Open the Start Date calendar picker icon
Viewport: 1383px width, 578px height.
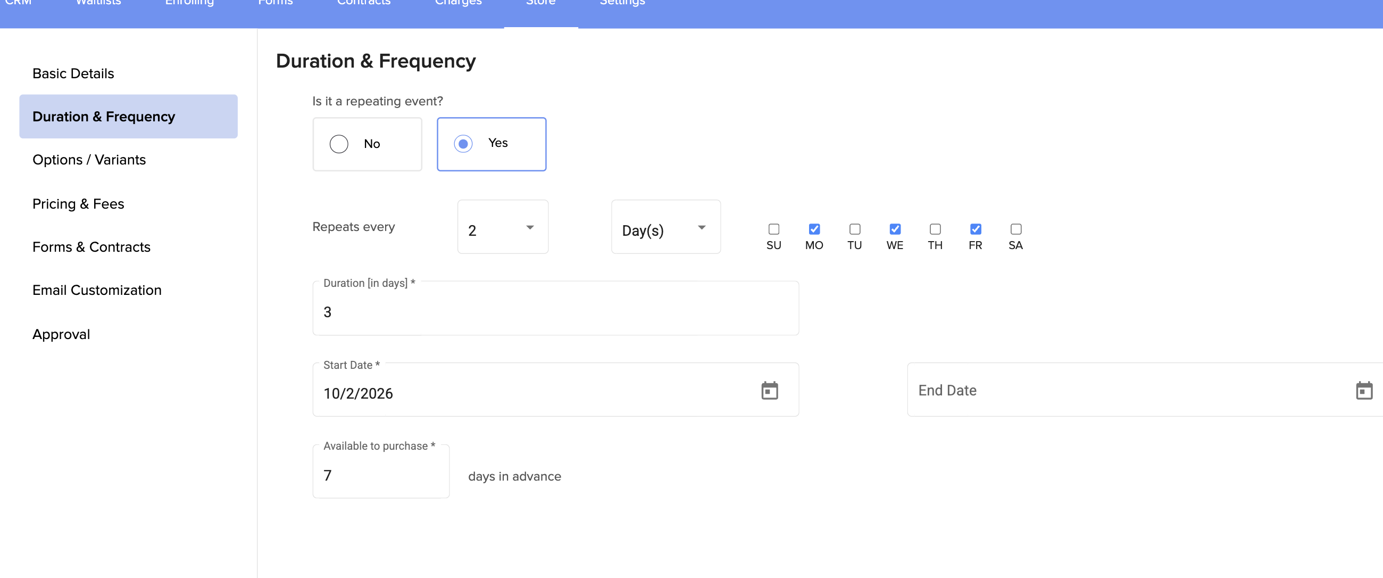pos(769,391)
